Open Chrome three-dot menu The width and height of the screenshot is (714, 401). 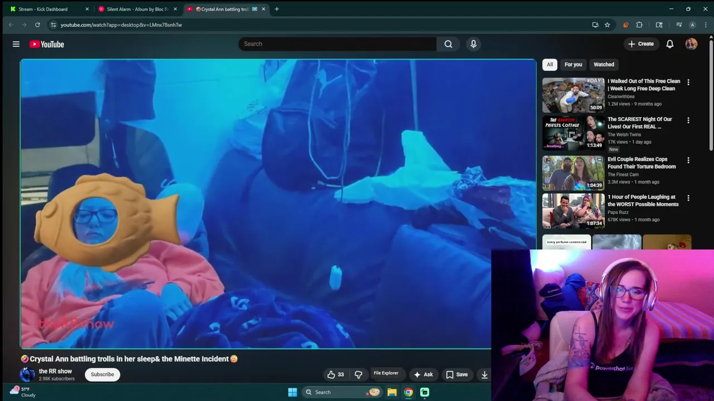[x=706, y=25]
